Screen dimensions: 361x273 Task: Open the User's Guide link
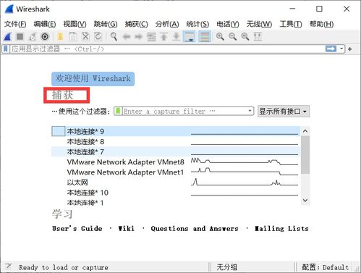click(77, 228)
